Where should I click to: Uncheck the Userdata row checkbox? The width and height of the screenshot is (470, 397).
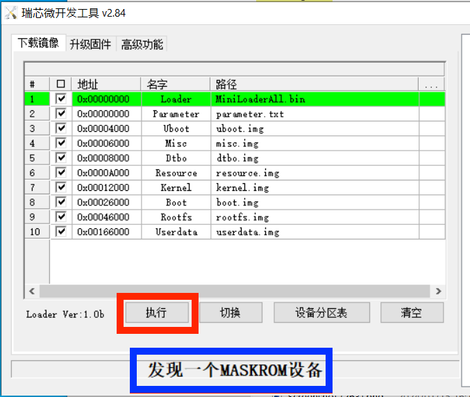click(x=61, y=232)
